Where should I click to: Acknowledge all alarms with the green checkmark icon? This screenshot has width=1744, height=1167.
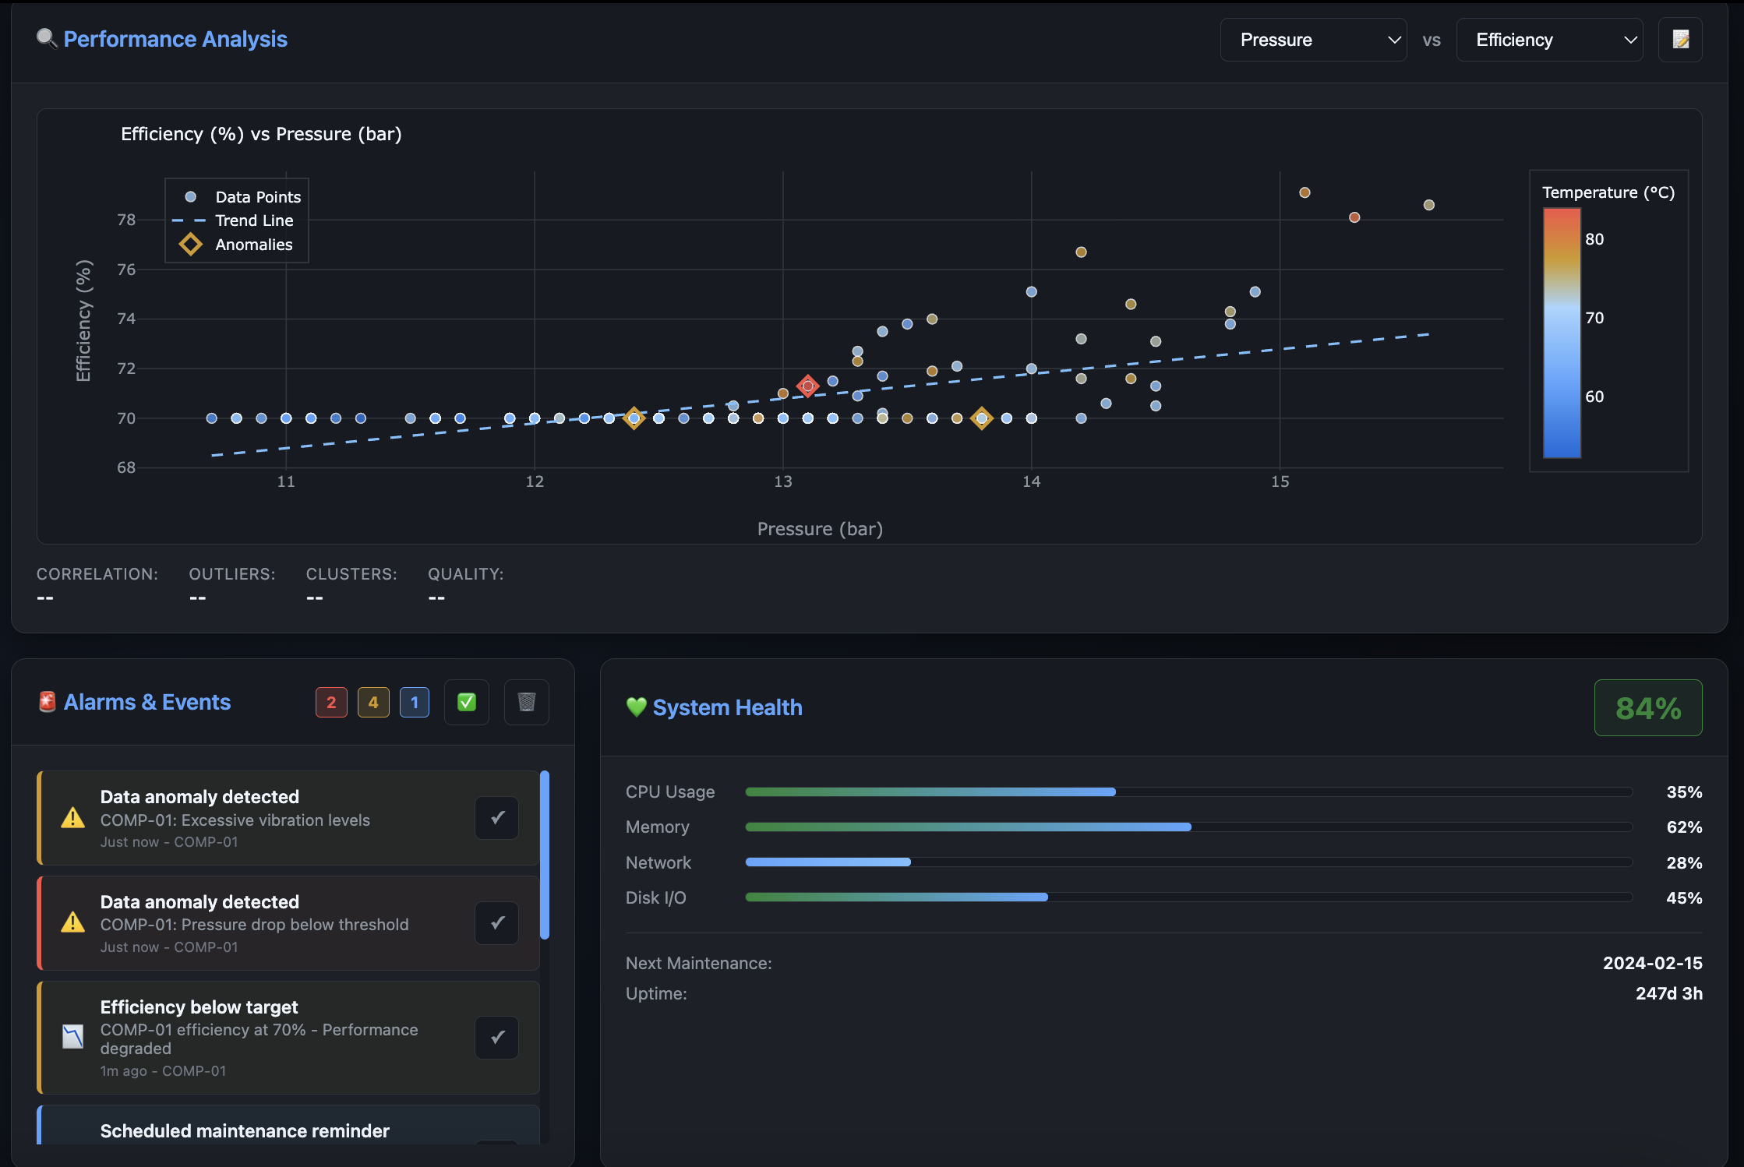coord(466,702)
